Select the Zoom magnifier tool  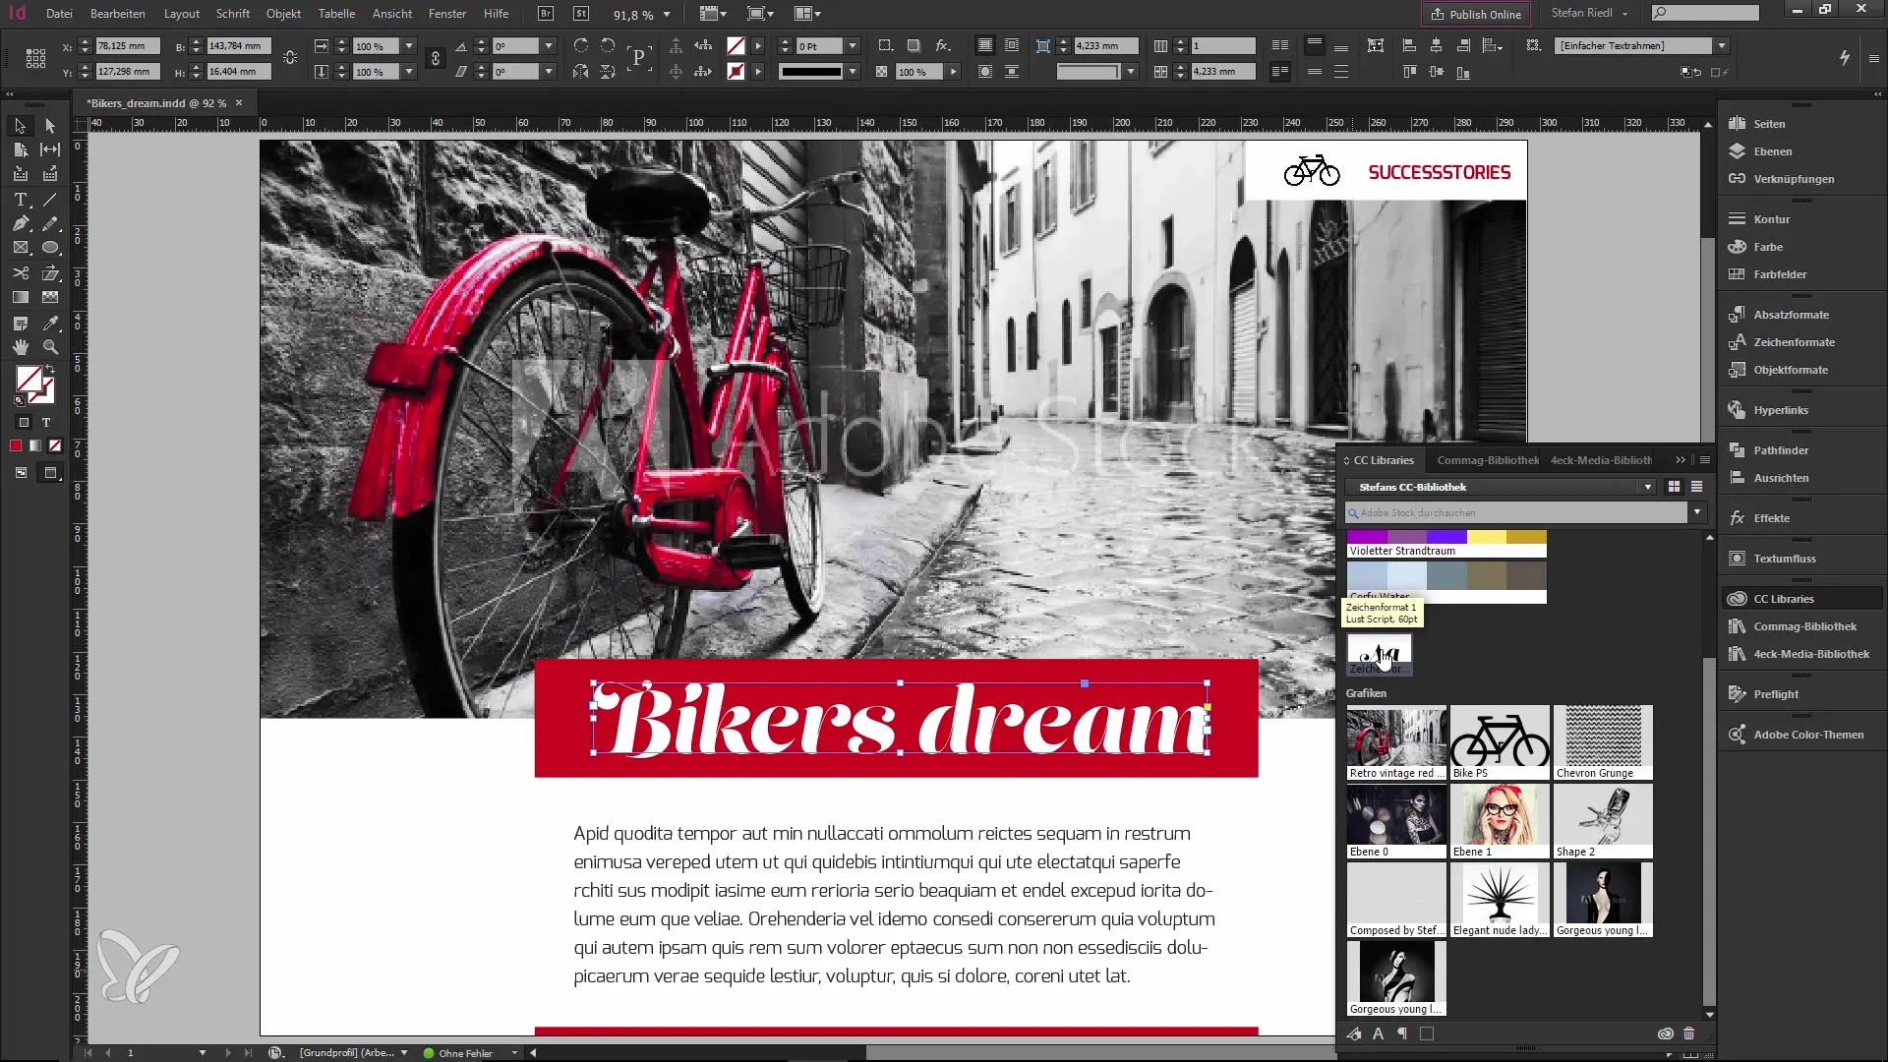point(50,347)
